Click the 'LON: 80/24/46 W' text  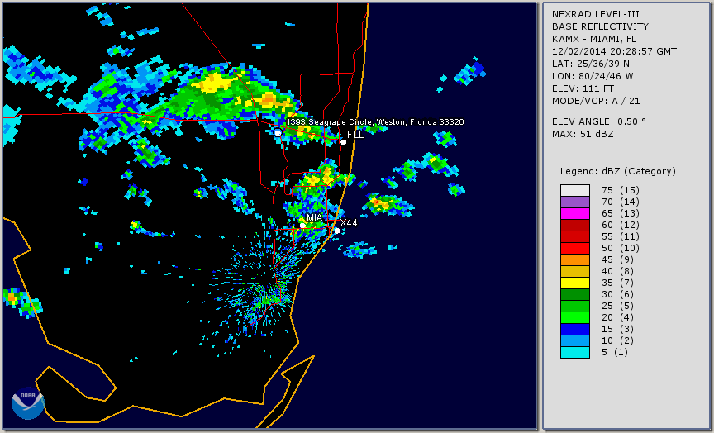point(593,76)
